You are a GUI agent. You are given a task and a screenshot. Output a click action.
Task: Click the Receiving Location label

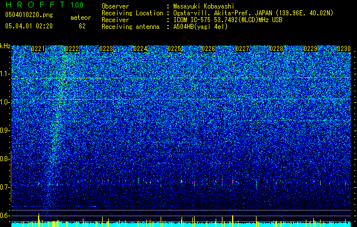[132, 13]
